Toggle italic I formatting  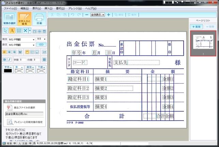tap(9, 60)
